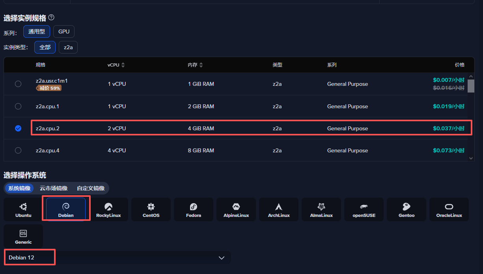Select the z2a.usr.c1m1 radio button
Screen dimensions: 483x274
pos(18,84)
